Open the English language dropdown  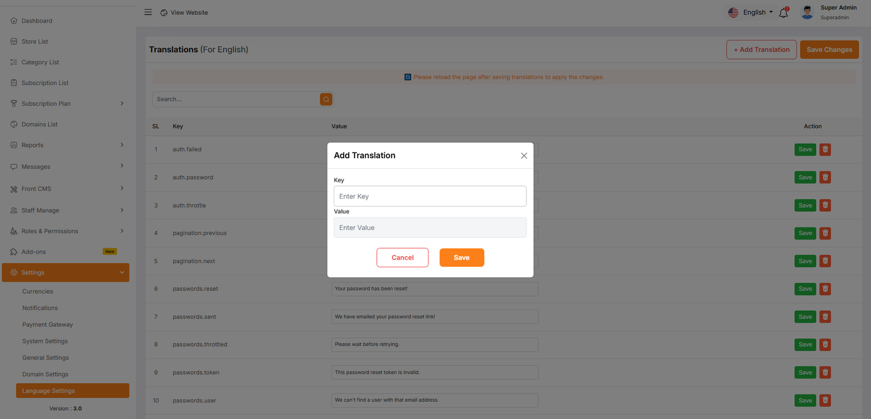tap(751, 13)
